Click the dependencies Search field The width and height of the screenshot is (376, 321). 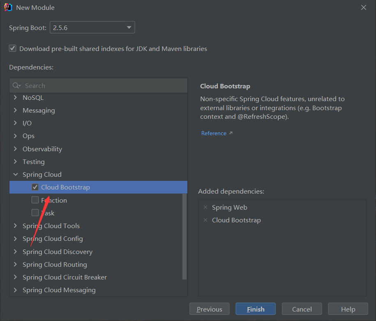[98, 85]
